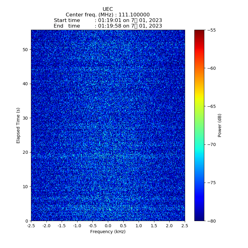The width and height of the screenshot is (248, 248).
Task: Click the Center freq. 111.100000 text
Action: (x=108, y=15)
